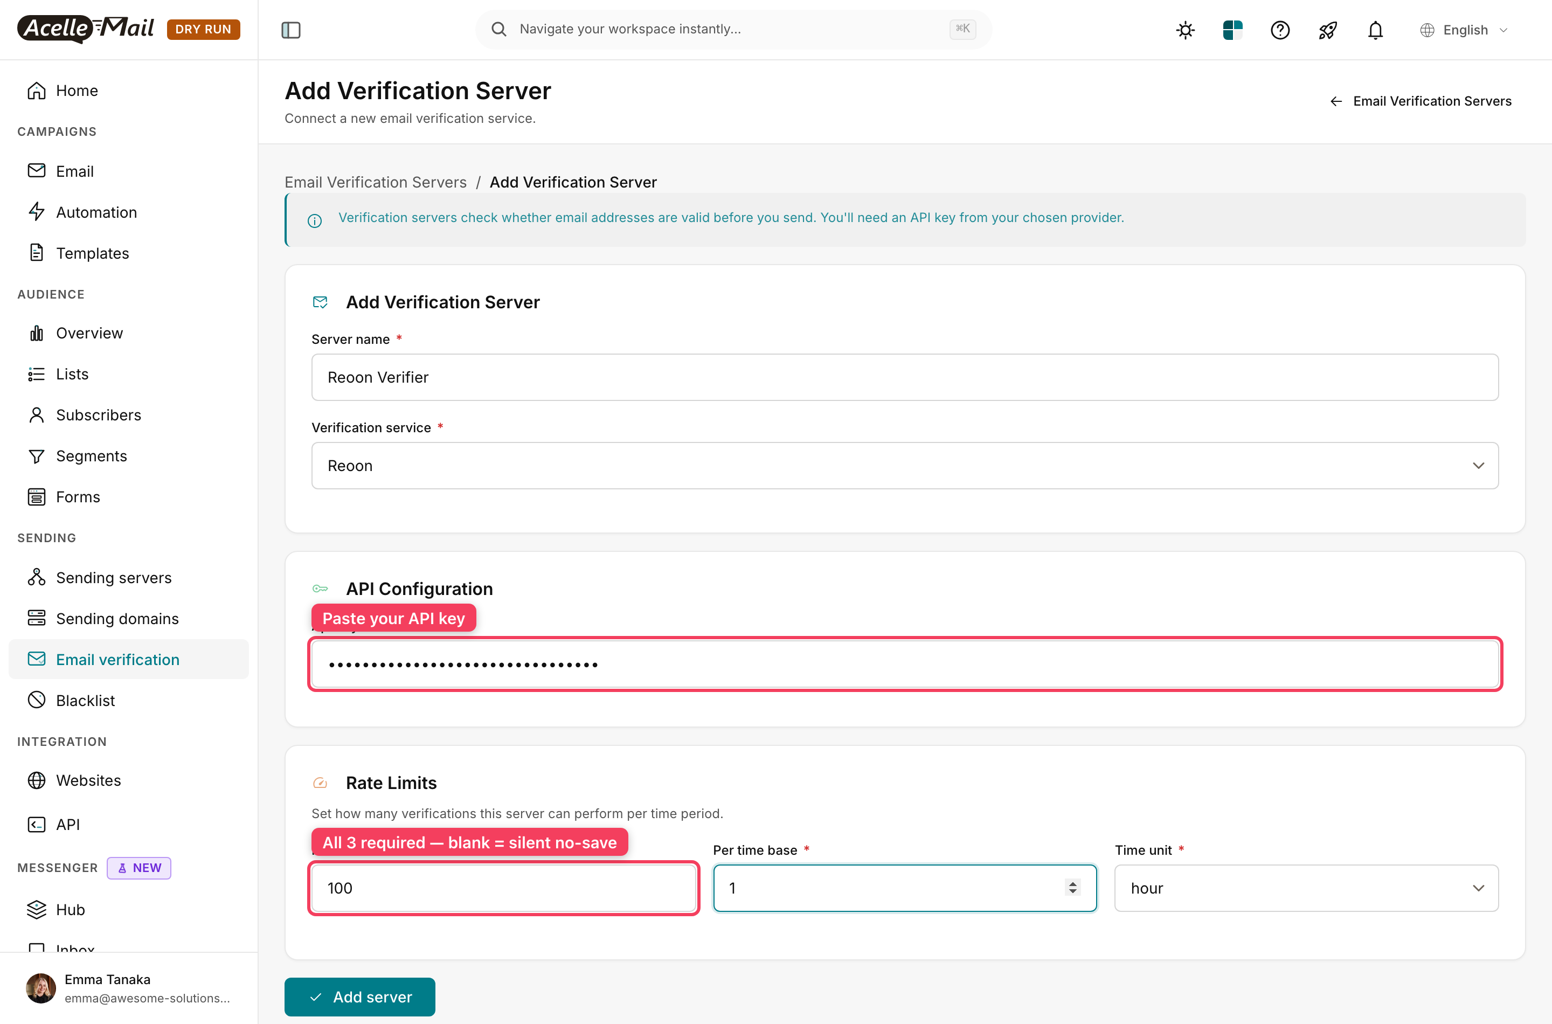Click the Per time base field
The image size is (1552, 1024).
[x=904, y=888]
